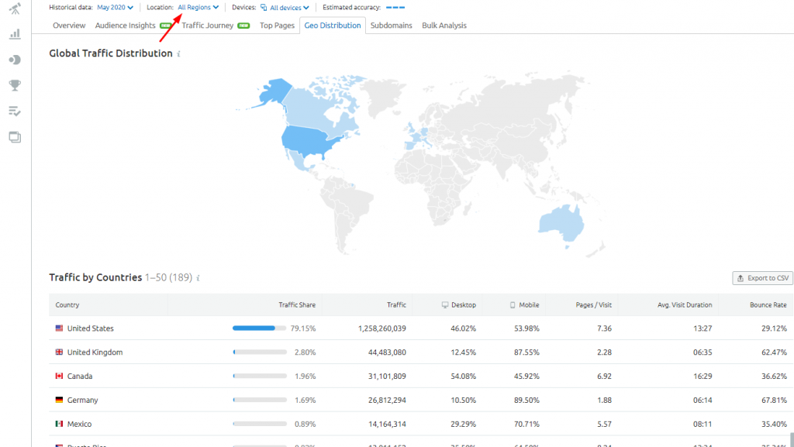Screen dimensions: 794x447
Task: Click the Estimated accuracy indicator dashes
Action: tap(395, 8)
